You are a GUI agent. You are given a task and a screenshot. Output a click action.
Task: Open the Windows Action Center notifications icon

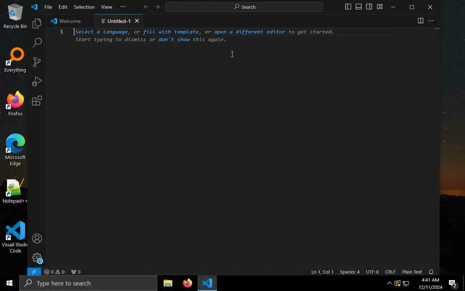click(453, 283)
